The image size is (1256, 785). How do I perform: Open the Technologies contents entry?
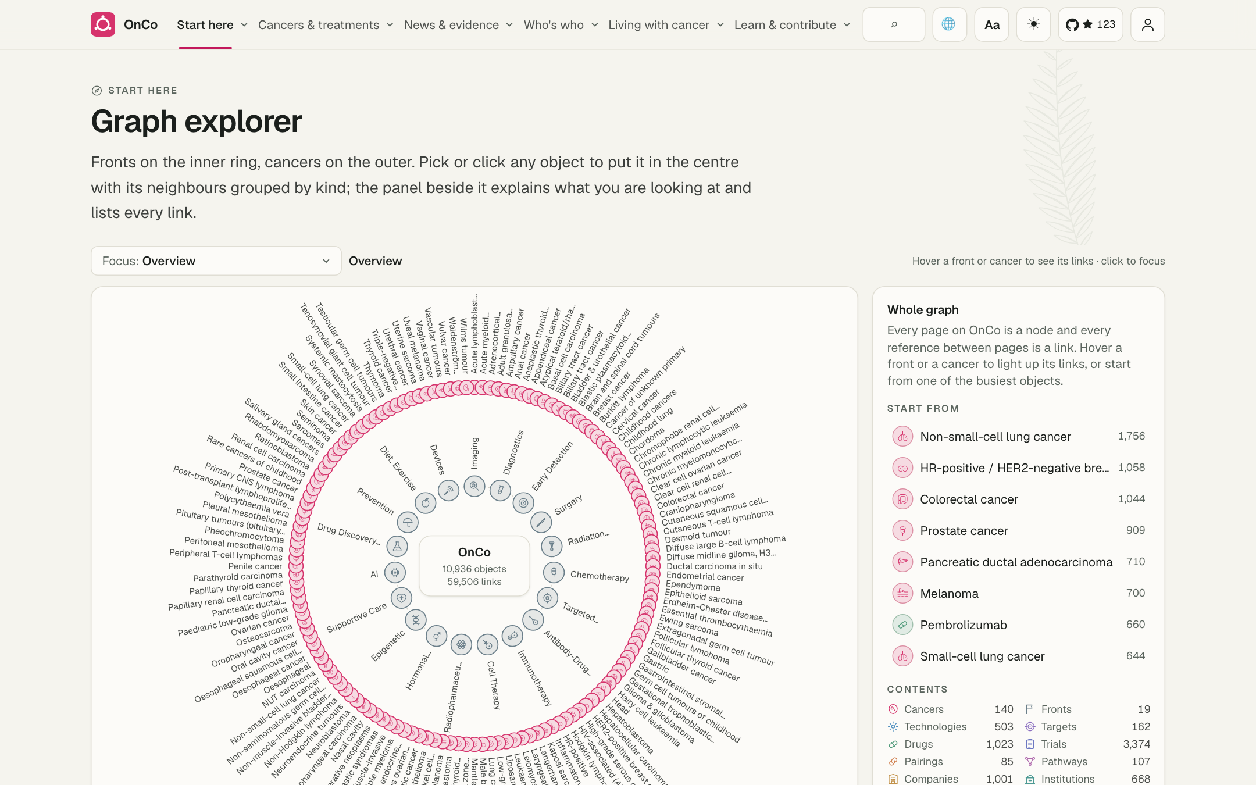[x=951, y=727]
